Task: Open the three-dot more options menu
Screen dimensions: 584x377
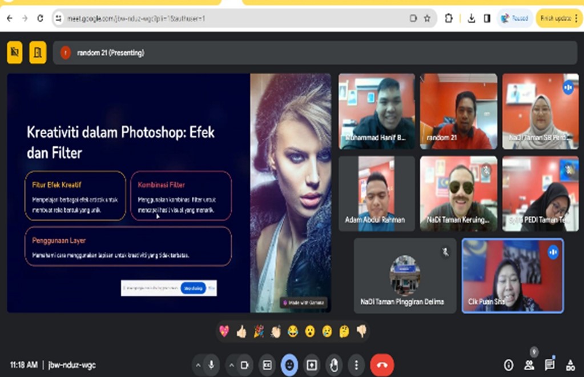Action: pos(357,365)
